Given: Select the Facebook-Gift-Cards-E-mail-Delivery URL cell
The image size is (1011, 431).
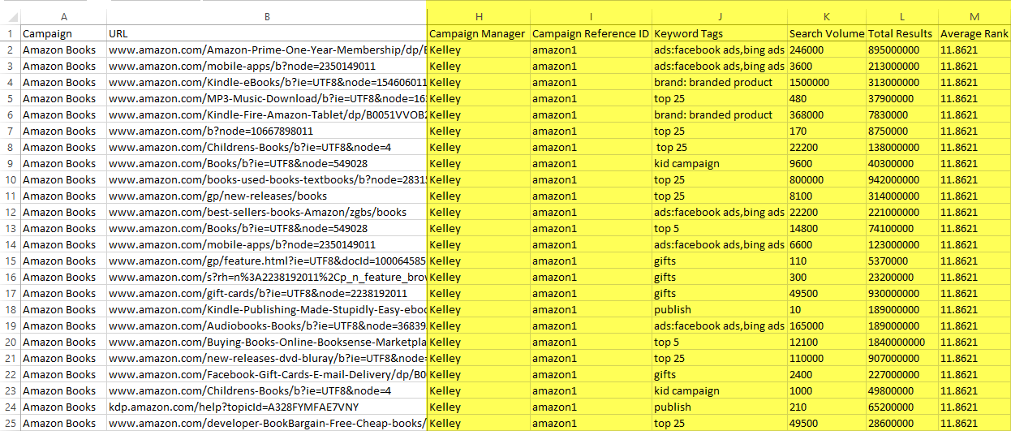Looking at the screenshot, I should coord(266,374).
